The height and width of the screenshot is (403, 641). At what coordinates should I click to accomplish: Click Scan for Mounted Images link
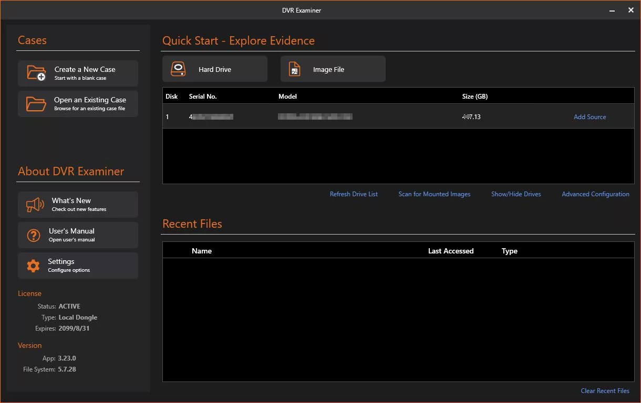click(x=434, y=194)
